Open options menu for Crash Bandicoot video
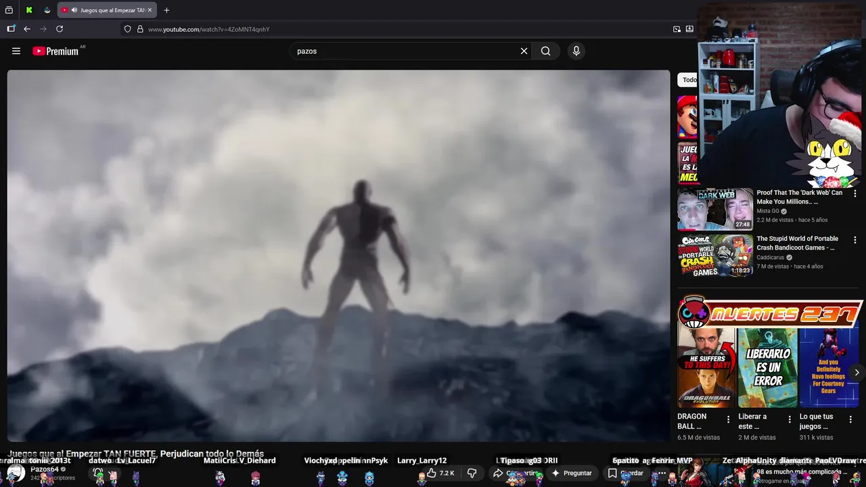Image resolution: width=866 pixels, height=487 pixels. click(854, 240)
